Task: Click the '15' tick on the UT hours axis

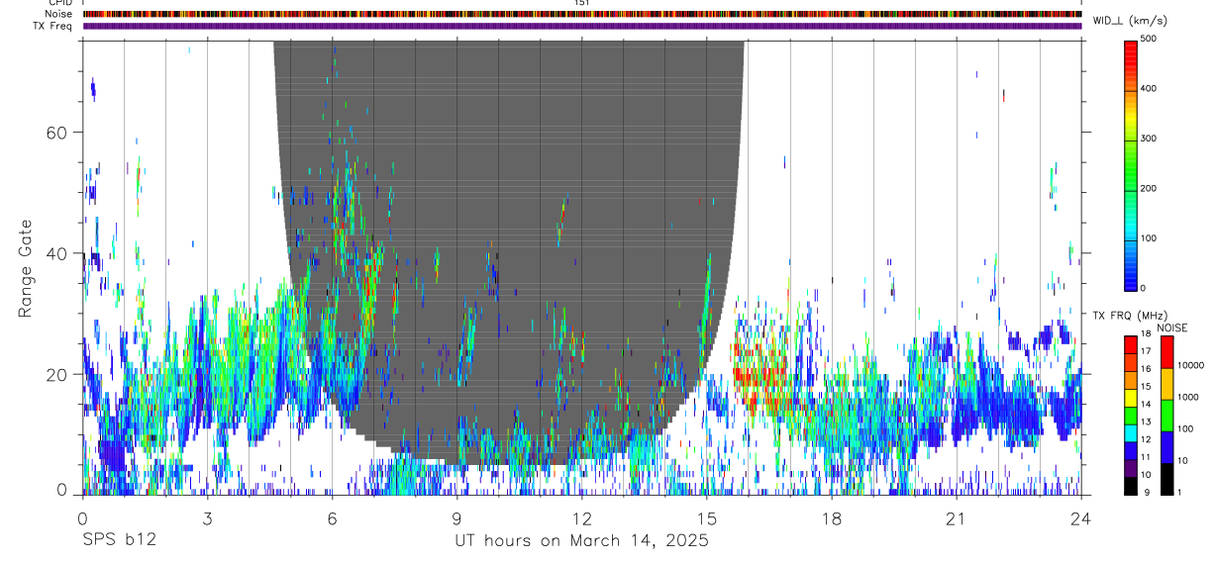Action: (706, 518)
